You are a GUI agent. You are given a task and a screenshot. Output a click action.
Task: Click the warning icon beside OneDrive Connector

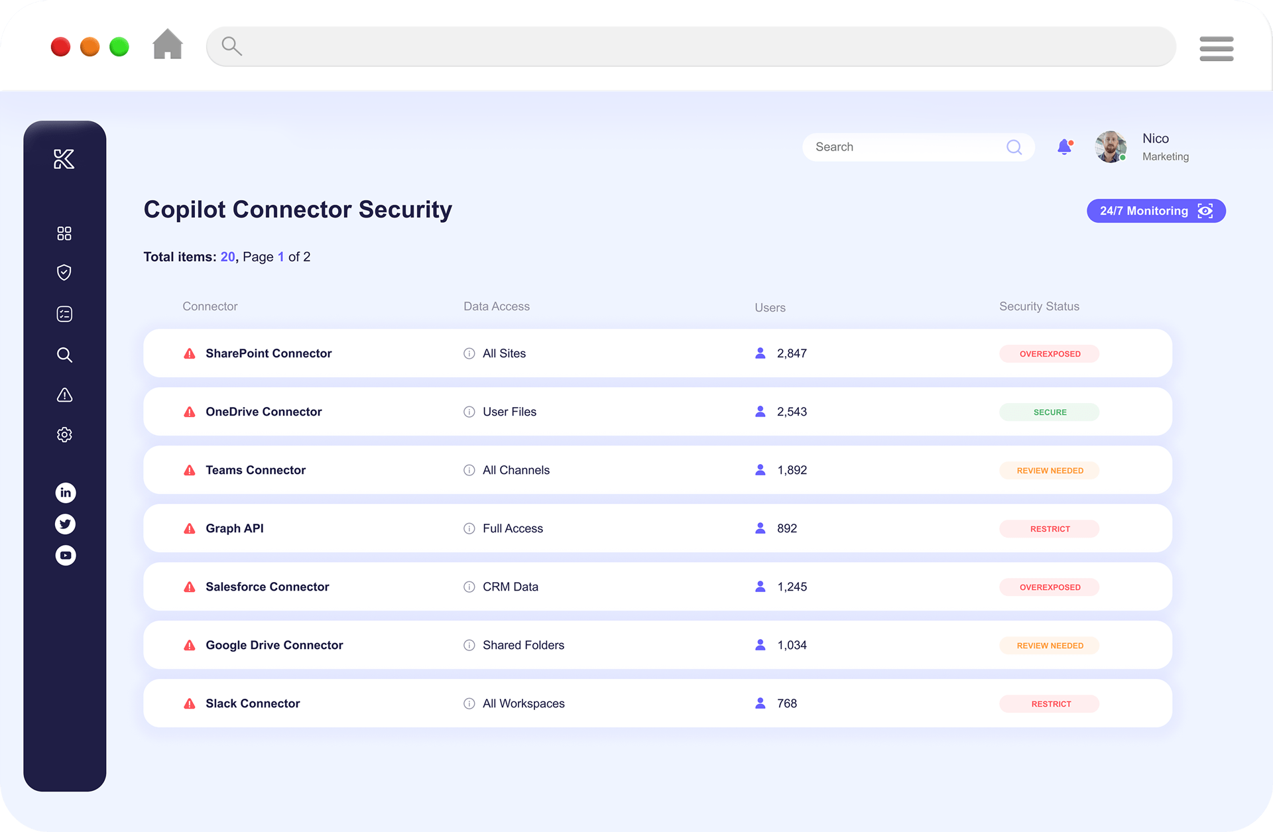point(190,412)
